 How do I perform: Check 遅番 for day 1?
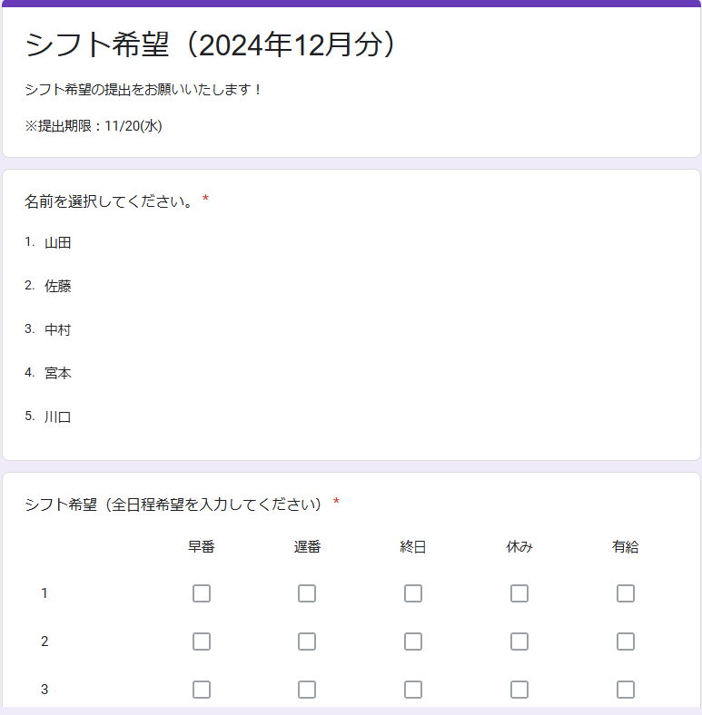[x=307, y=593]
